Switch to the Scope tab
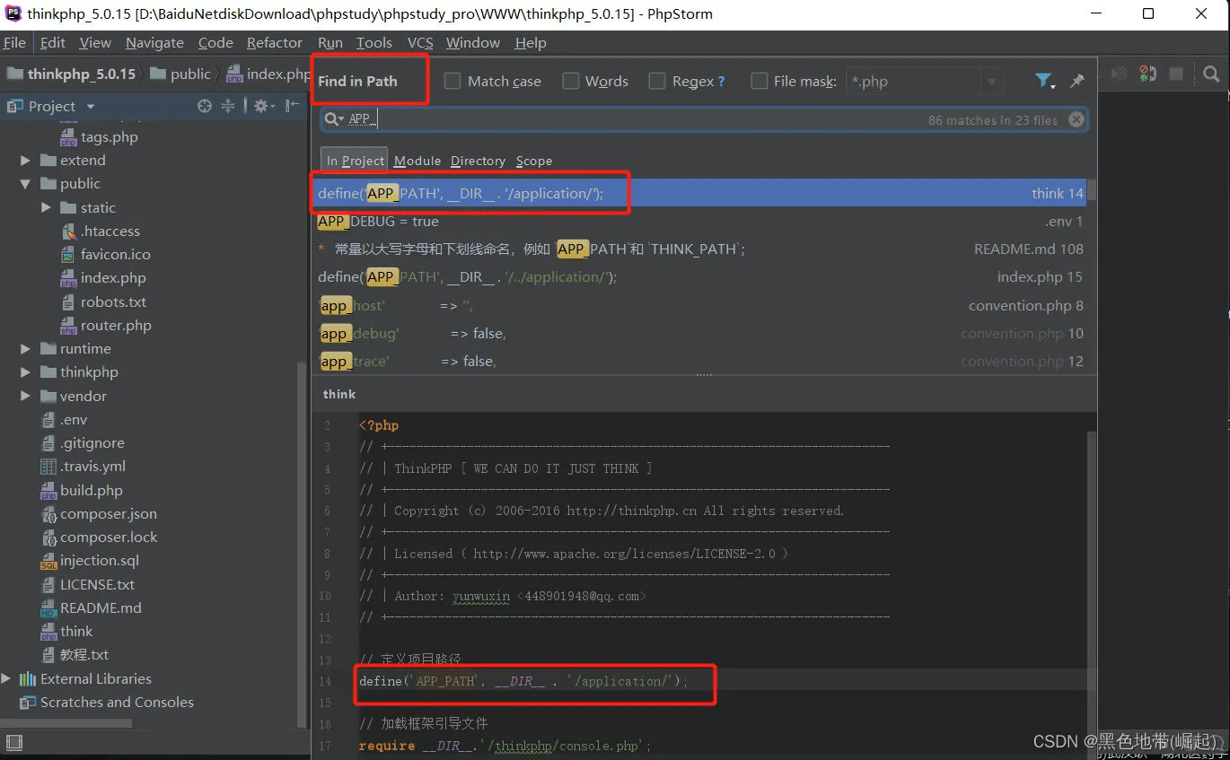Screen dimensions: 1230x760 (534, 161)
